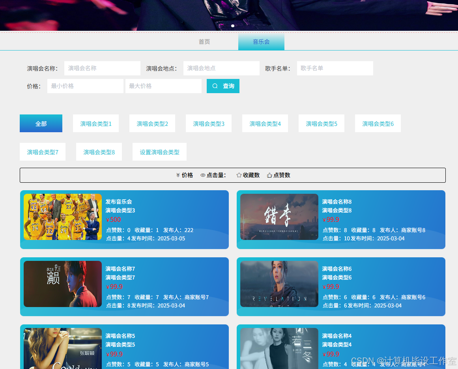This screenshot has width=458, height=369.
Task: Click the carousel indicator dot on banner
Action: 233,26
